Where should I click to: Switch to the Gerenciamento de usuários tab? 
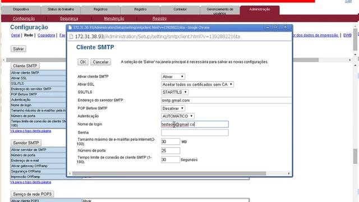click(220, 10)
